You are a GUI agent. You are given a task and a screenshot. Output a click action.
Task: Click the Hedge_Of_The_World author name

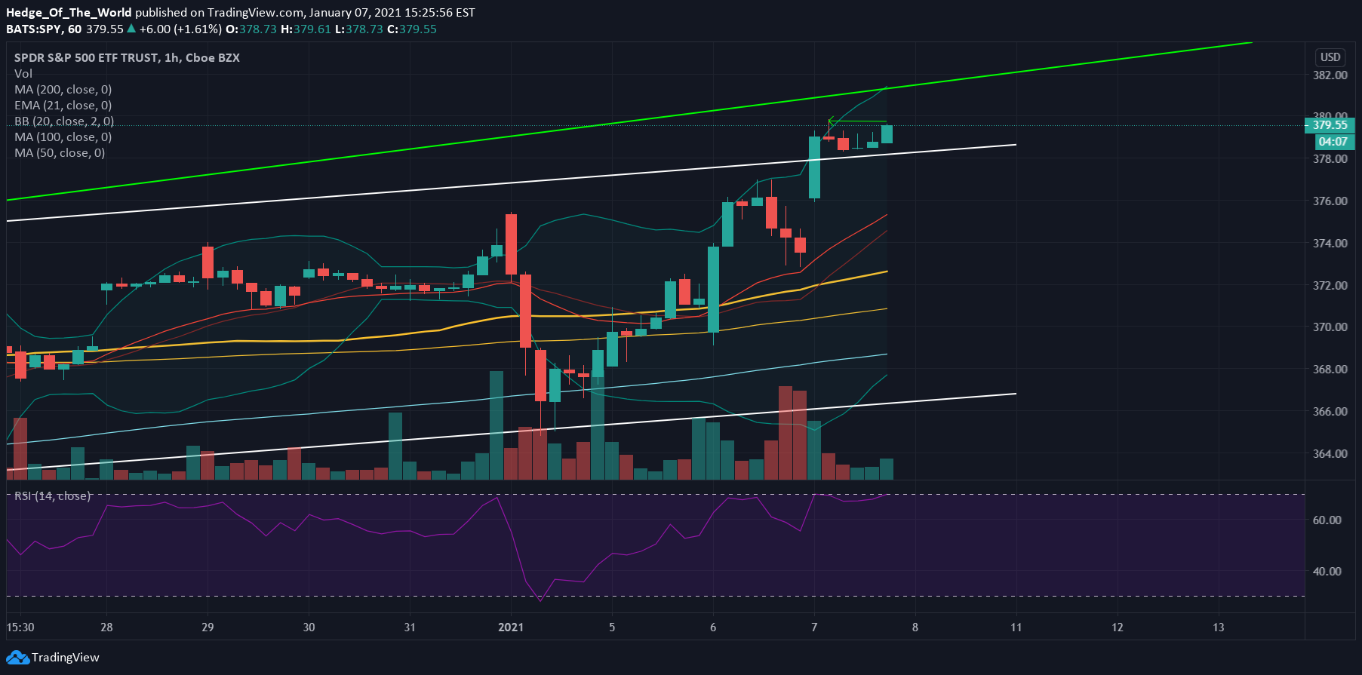pyautogui.click(x=69, y=13)
